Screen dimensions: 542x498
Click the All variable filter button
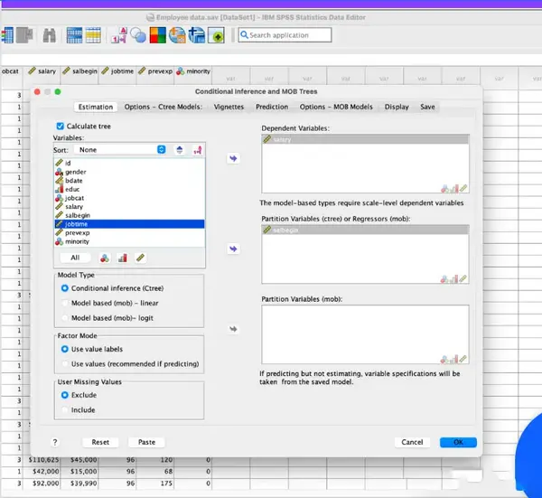pos(75,258)
